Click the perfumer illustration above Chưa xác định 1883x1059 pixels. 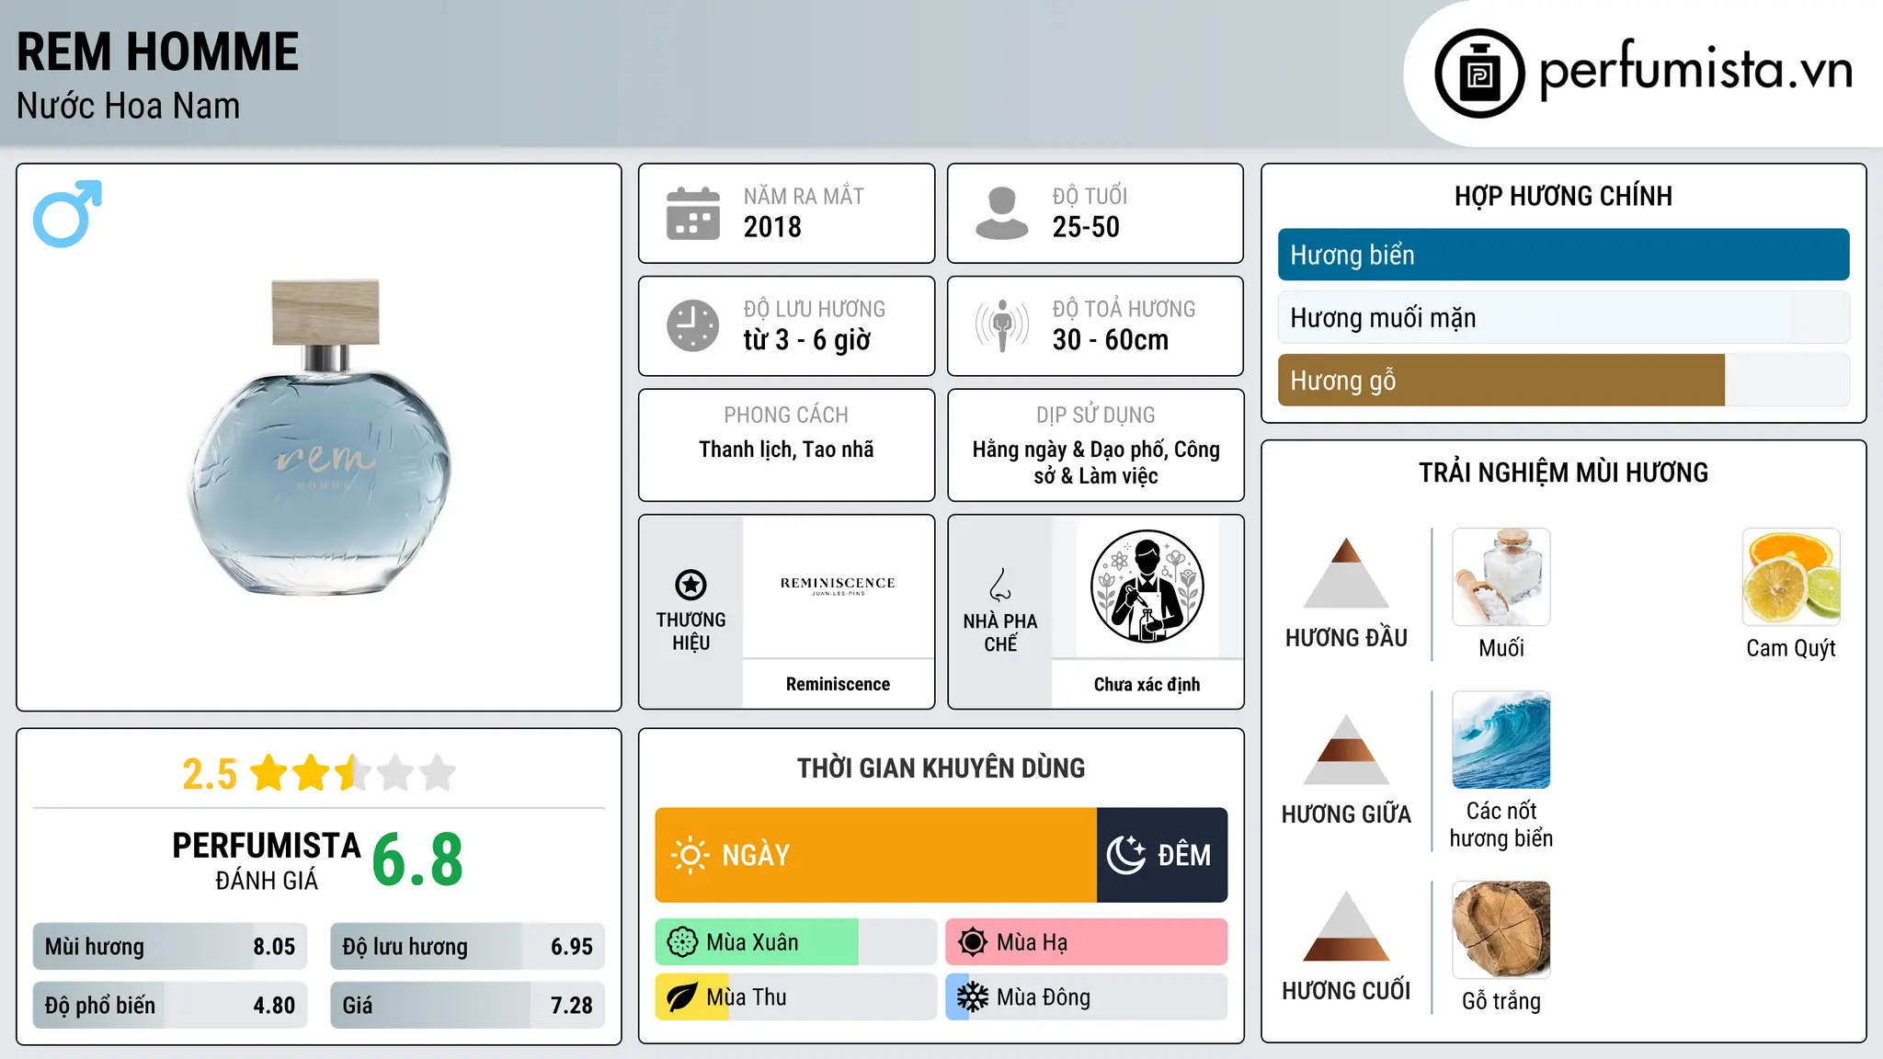tap(1147, 586)
